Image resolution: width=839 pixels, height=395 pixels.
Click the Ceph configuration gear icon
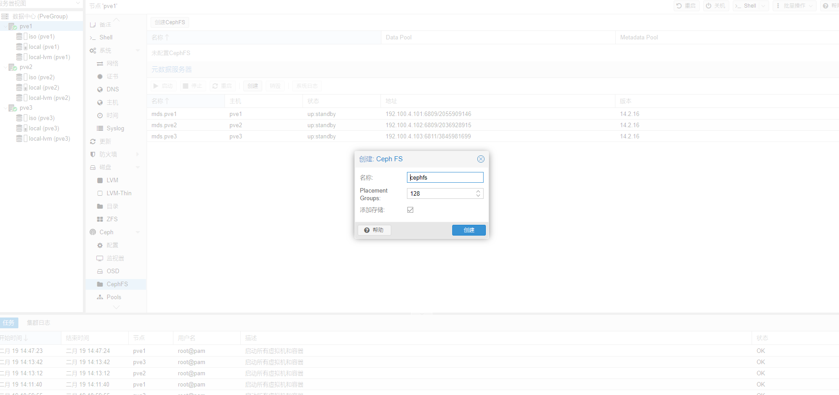tap(100, 245)
